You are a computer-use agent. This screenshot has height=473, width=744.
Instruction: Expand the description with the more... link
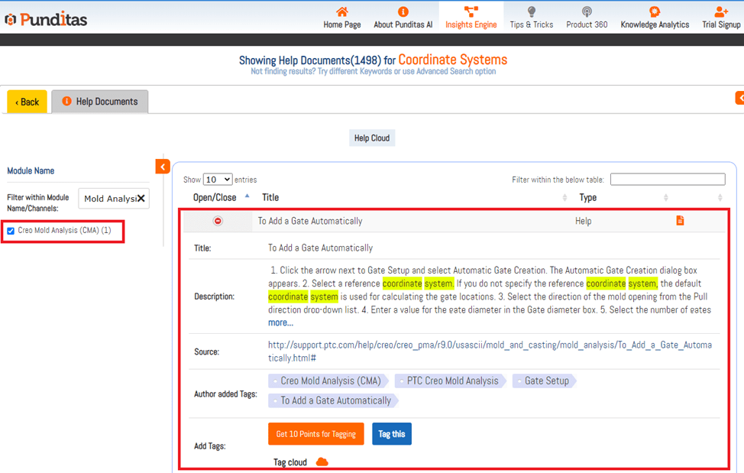pos(280,322)
